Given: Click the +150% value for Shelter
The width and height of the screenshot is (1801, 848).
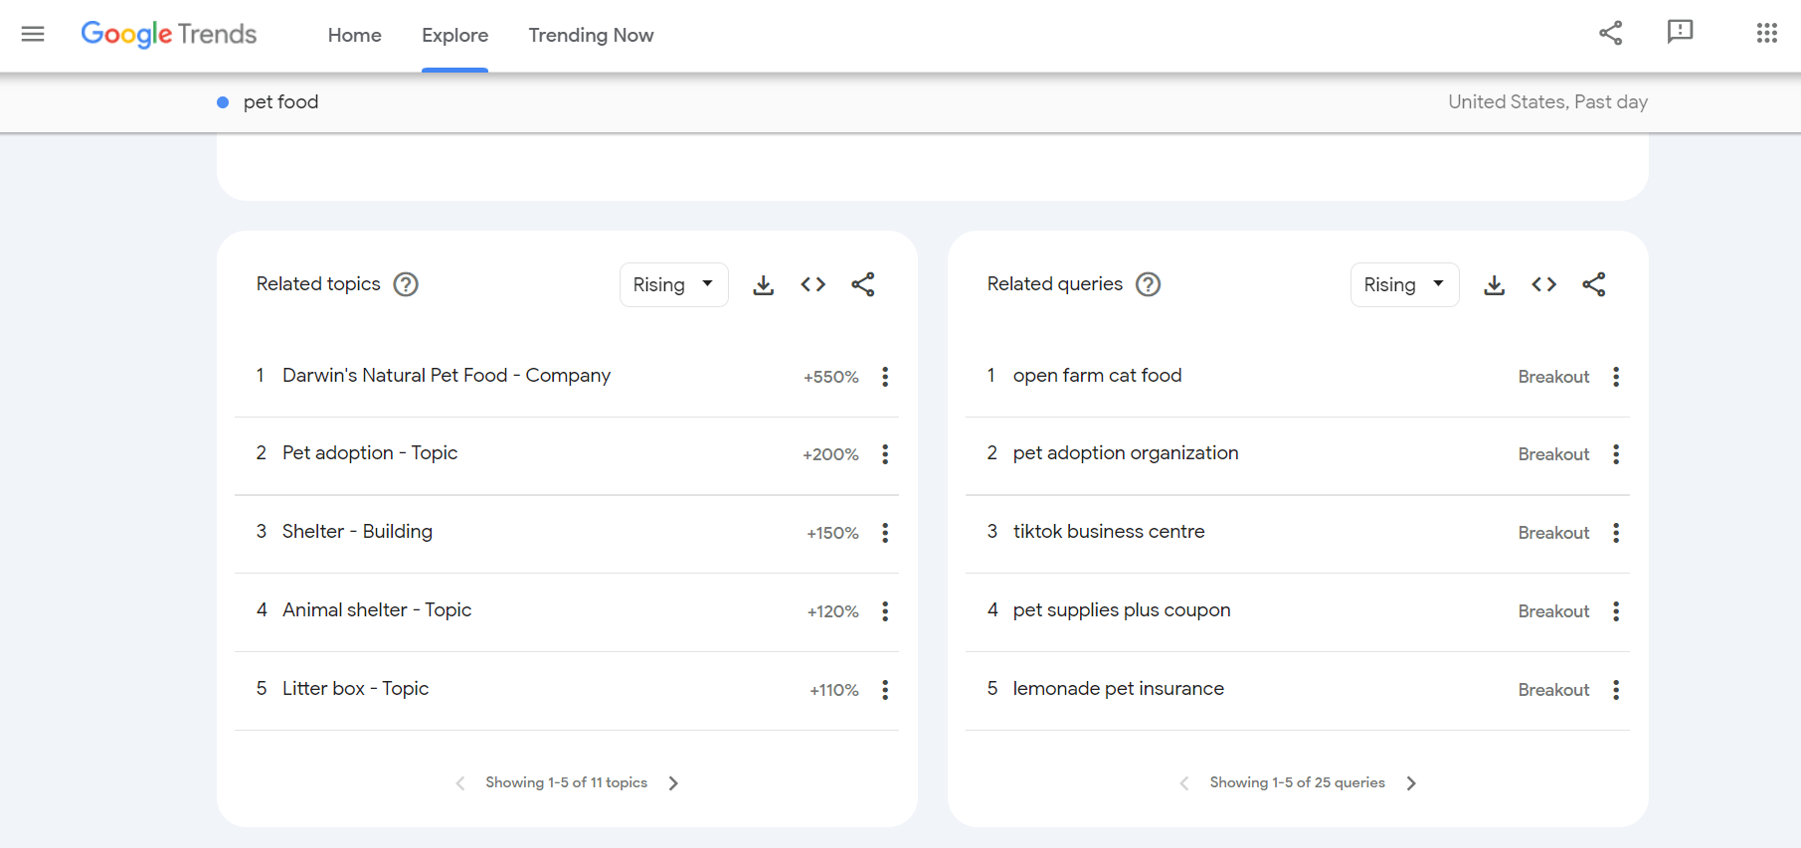Looking at the screenshot, I should coord(833,533).
